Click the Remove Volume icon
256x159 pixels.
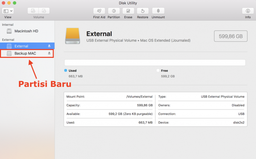pyautogui.click(x=44, y=11)
